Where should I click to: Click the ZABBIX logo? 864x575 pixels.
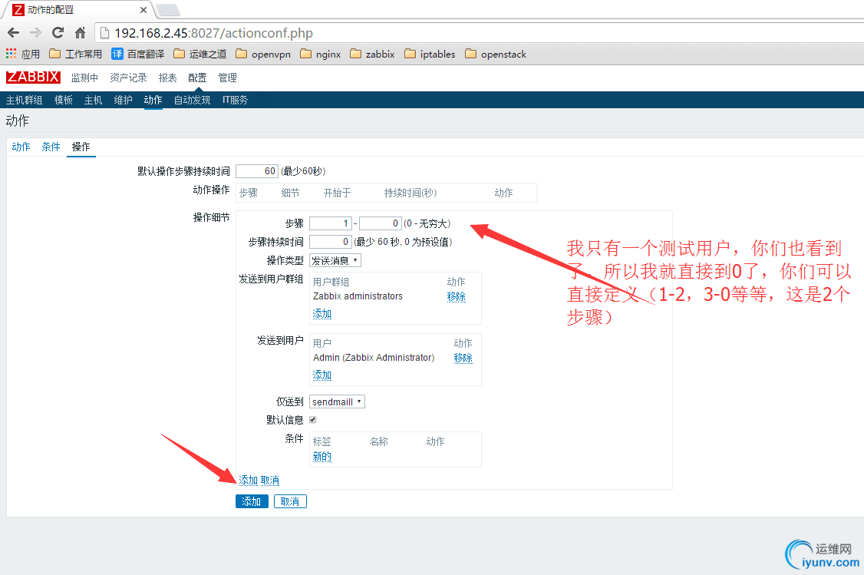(x=33, y=78)
